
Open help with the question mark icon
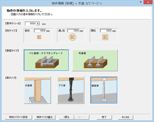click(x=141, y=2)
